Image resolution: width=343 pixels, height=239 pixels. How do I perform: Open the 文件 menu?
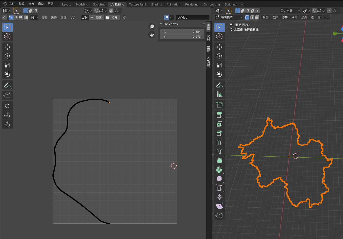[12, 4]
